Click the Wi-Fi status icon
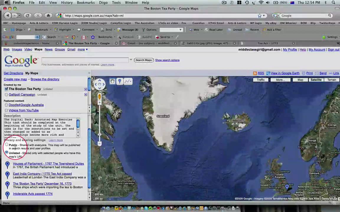 pos(261,3)
